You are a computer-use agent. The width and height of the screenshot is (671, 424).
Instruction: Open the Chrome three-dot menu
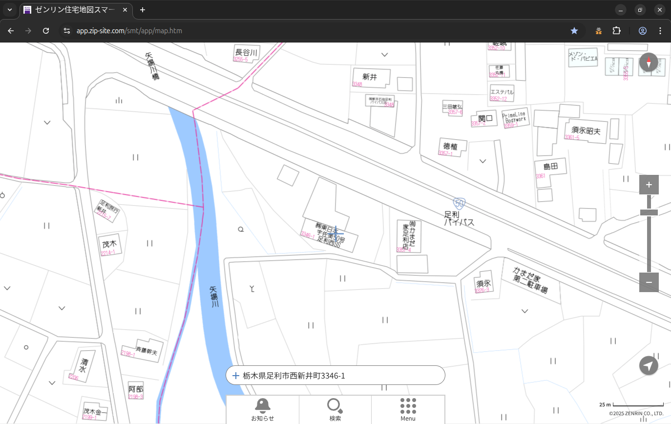click(x=660, y=31)
